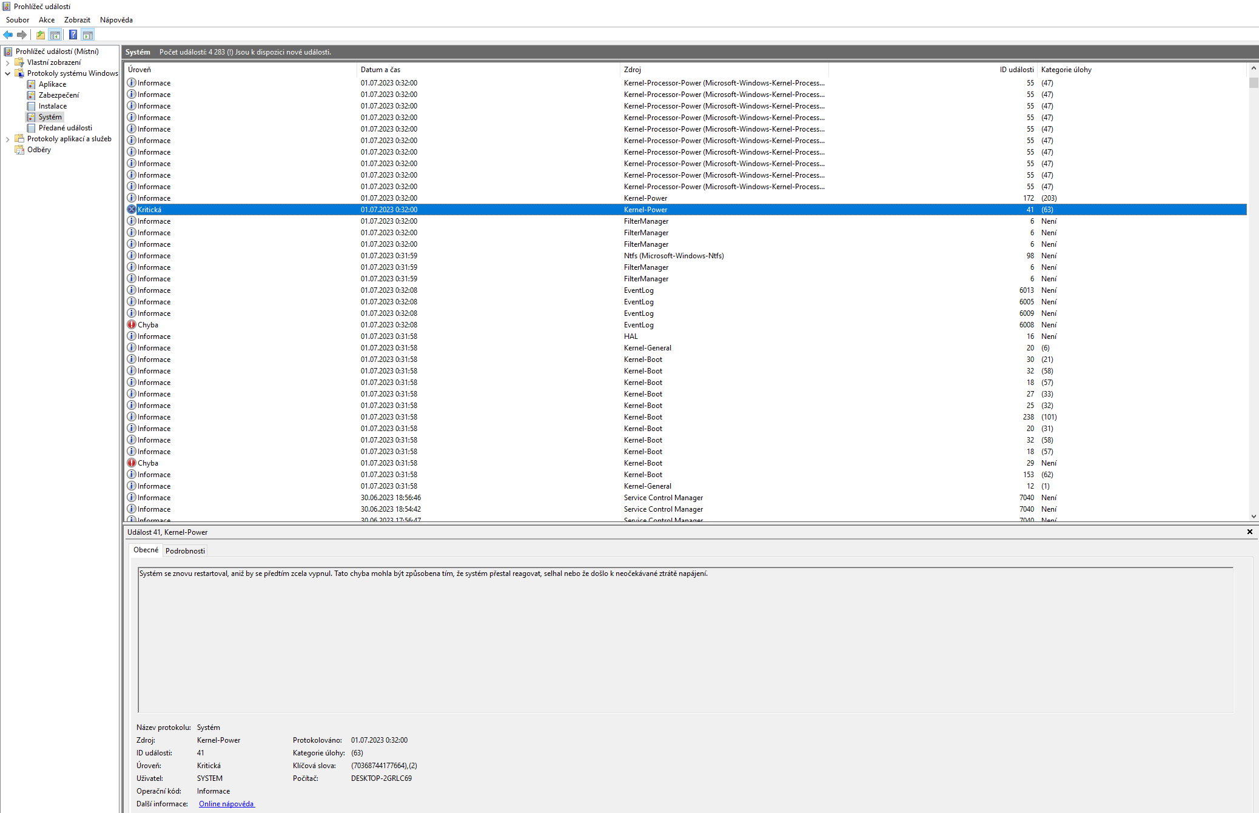Screen dimensions: 1259x813
Task: Open the Online nápověda link
Action: (226, 804)
